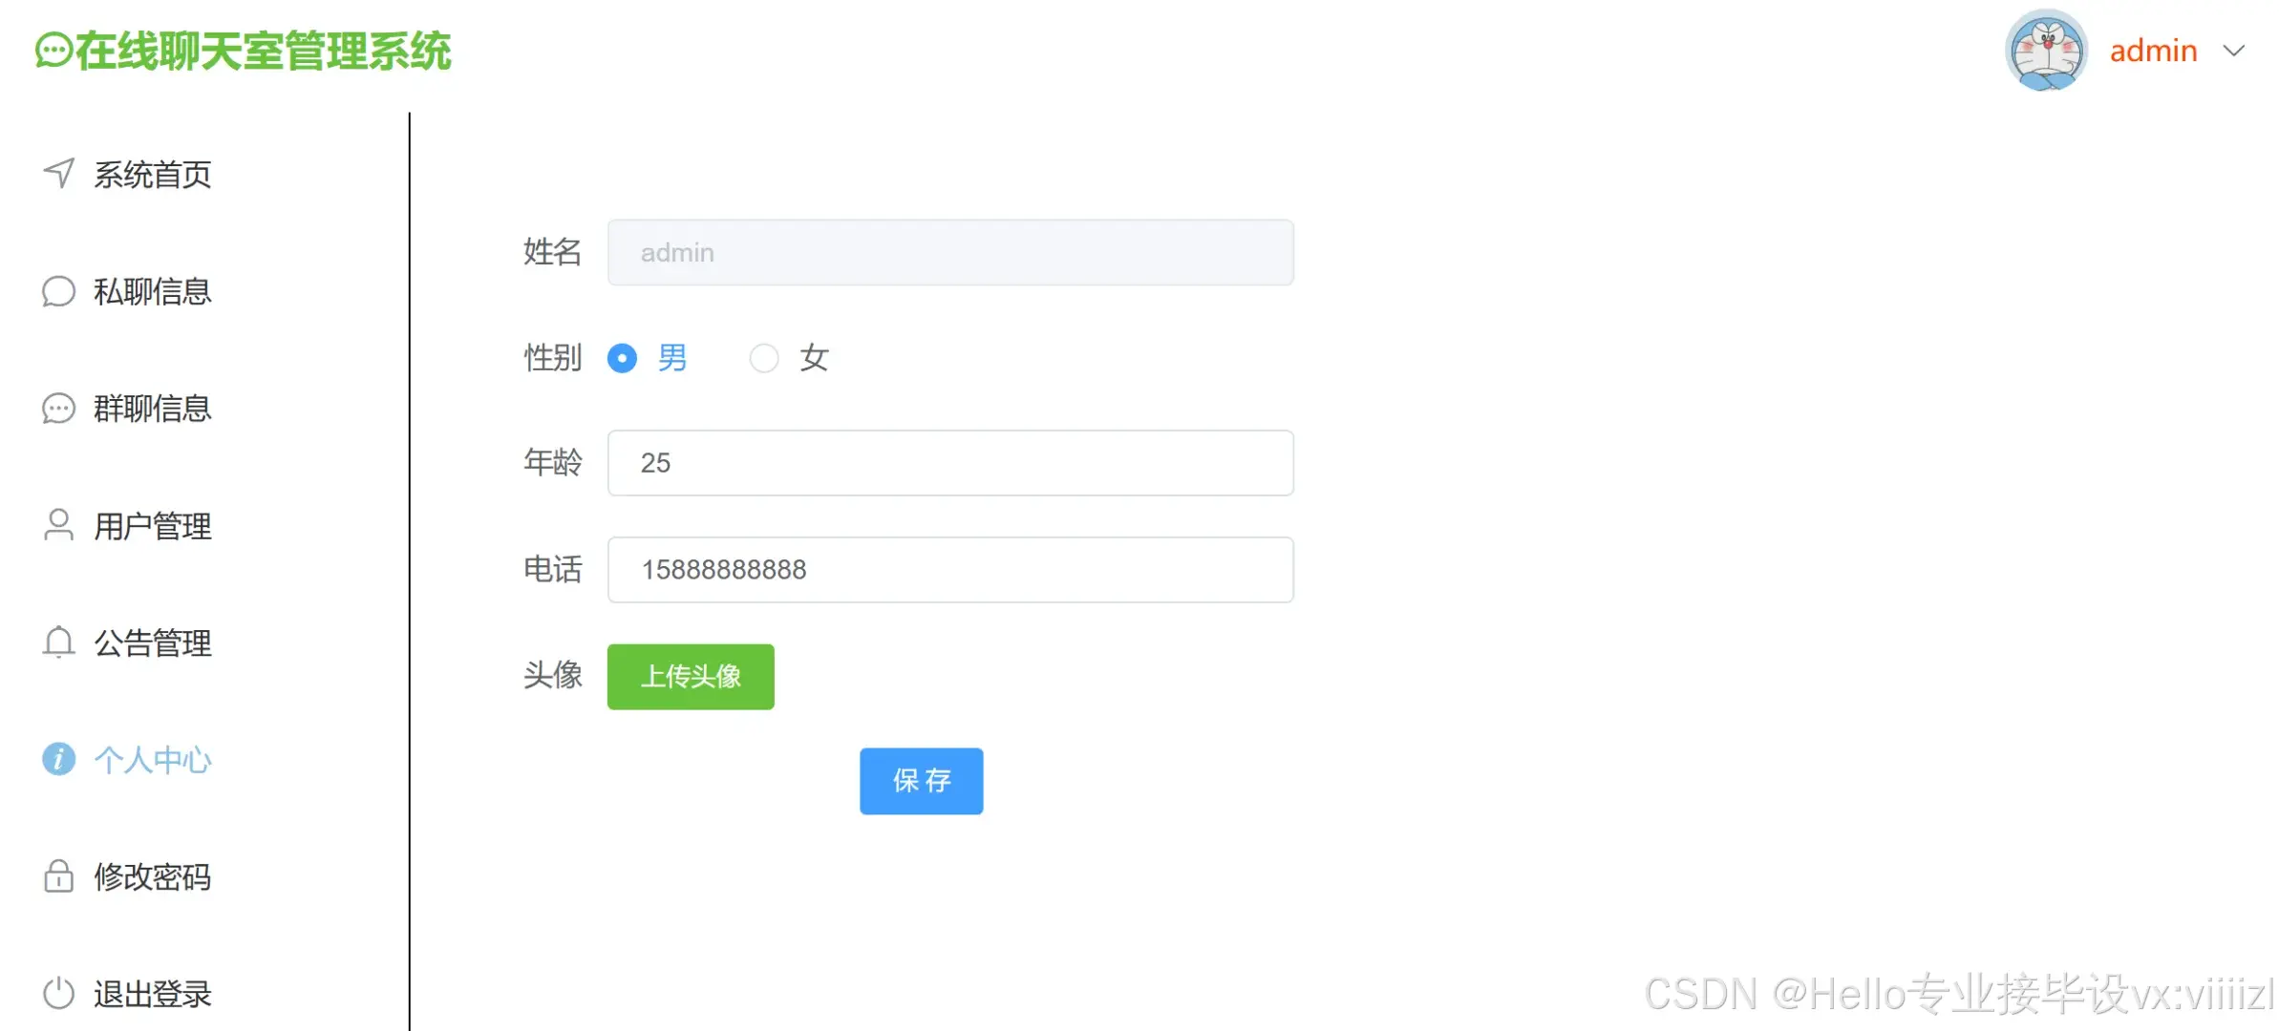Focus the 电话 phone number field

coord(950,570)
